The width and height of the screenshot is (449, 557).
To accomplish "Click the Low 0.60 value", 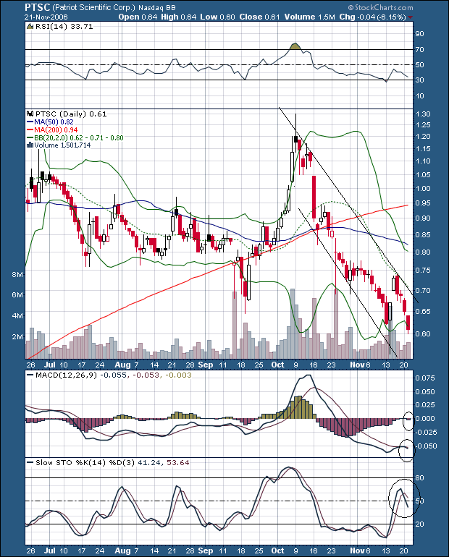I will [x=217, y=17].
